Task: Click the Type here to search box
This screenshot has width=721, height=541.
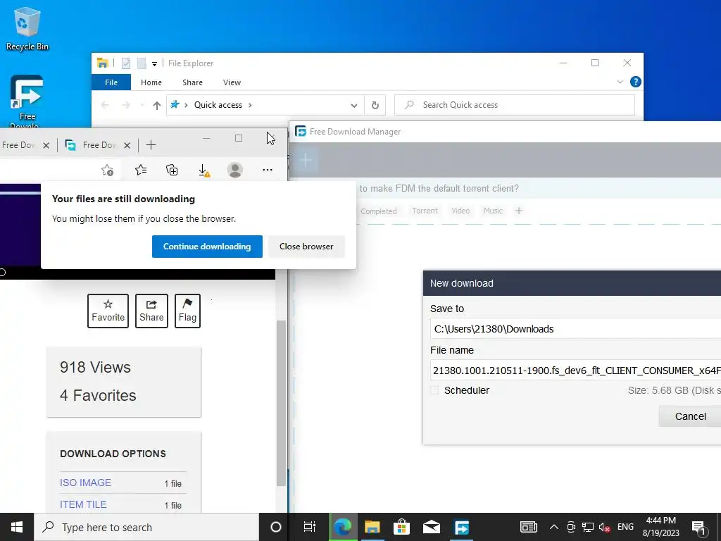Action: [146, 527]
